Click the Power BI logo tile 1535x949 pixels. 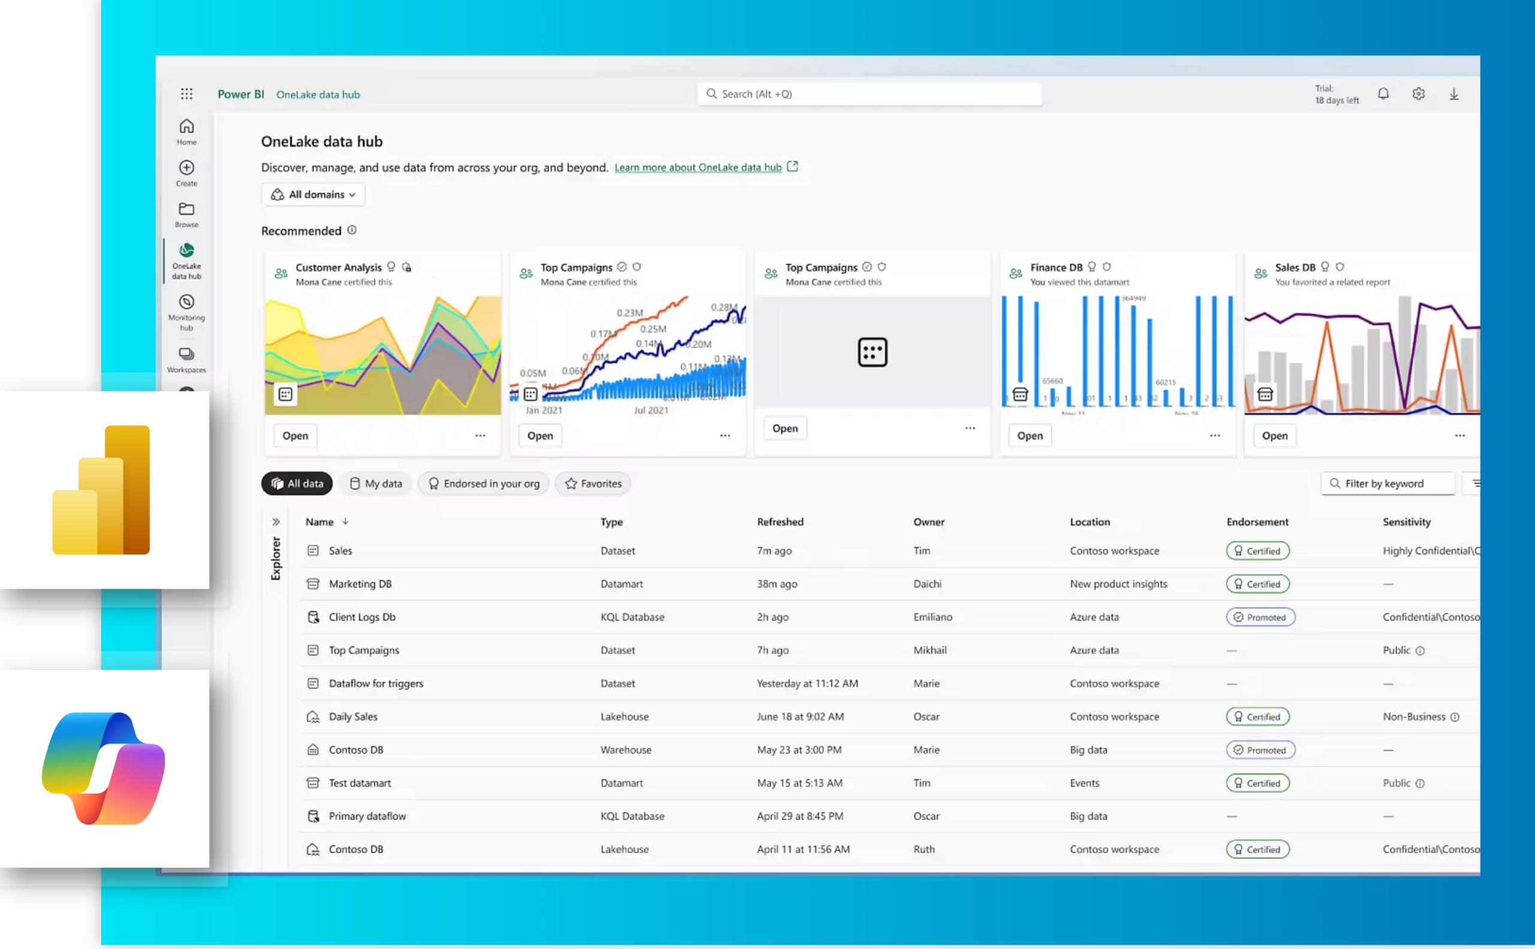(x=104, y=490)
